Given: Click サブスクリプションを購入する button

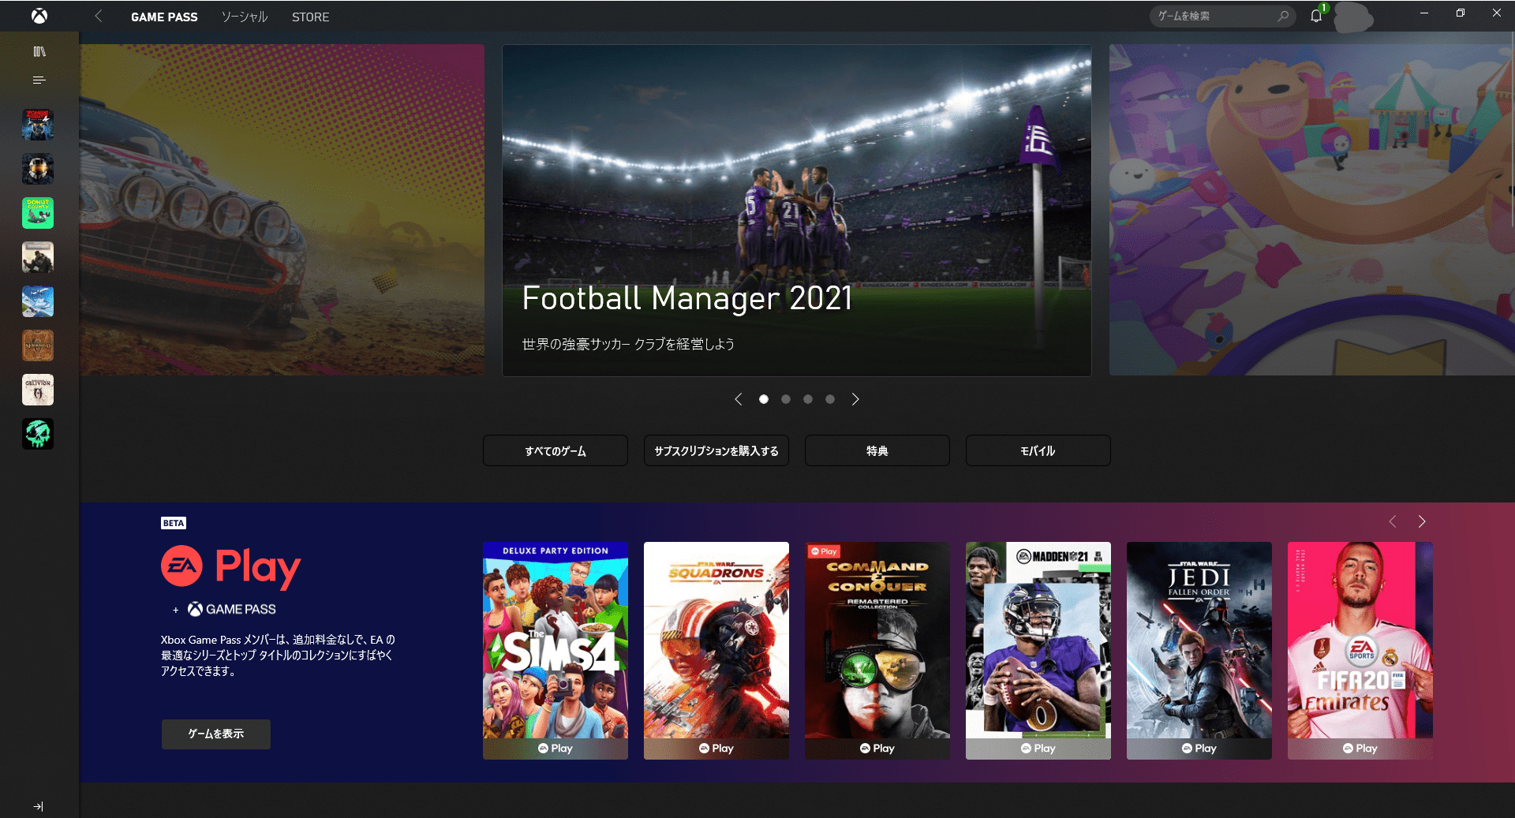Looking at the screenshot, I should (x=716, y=450).
